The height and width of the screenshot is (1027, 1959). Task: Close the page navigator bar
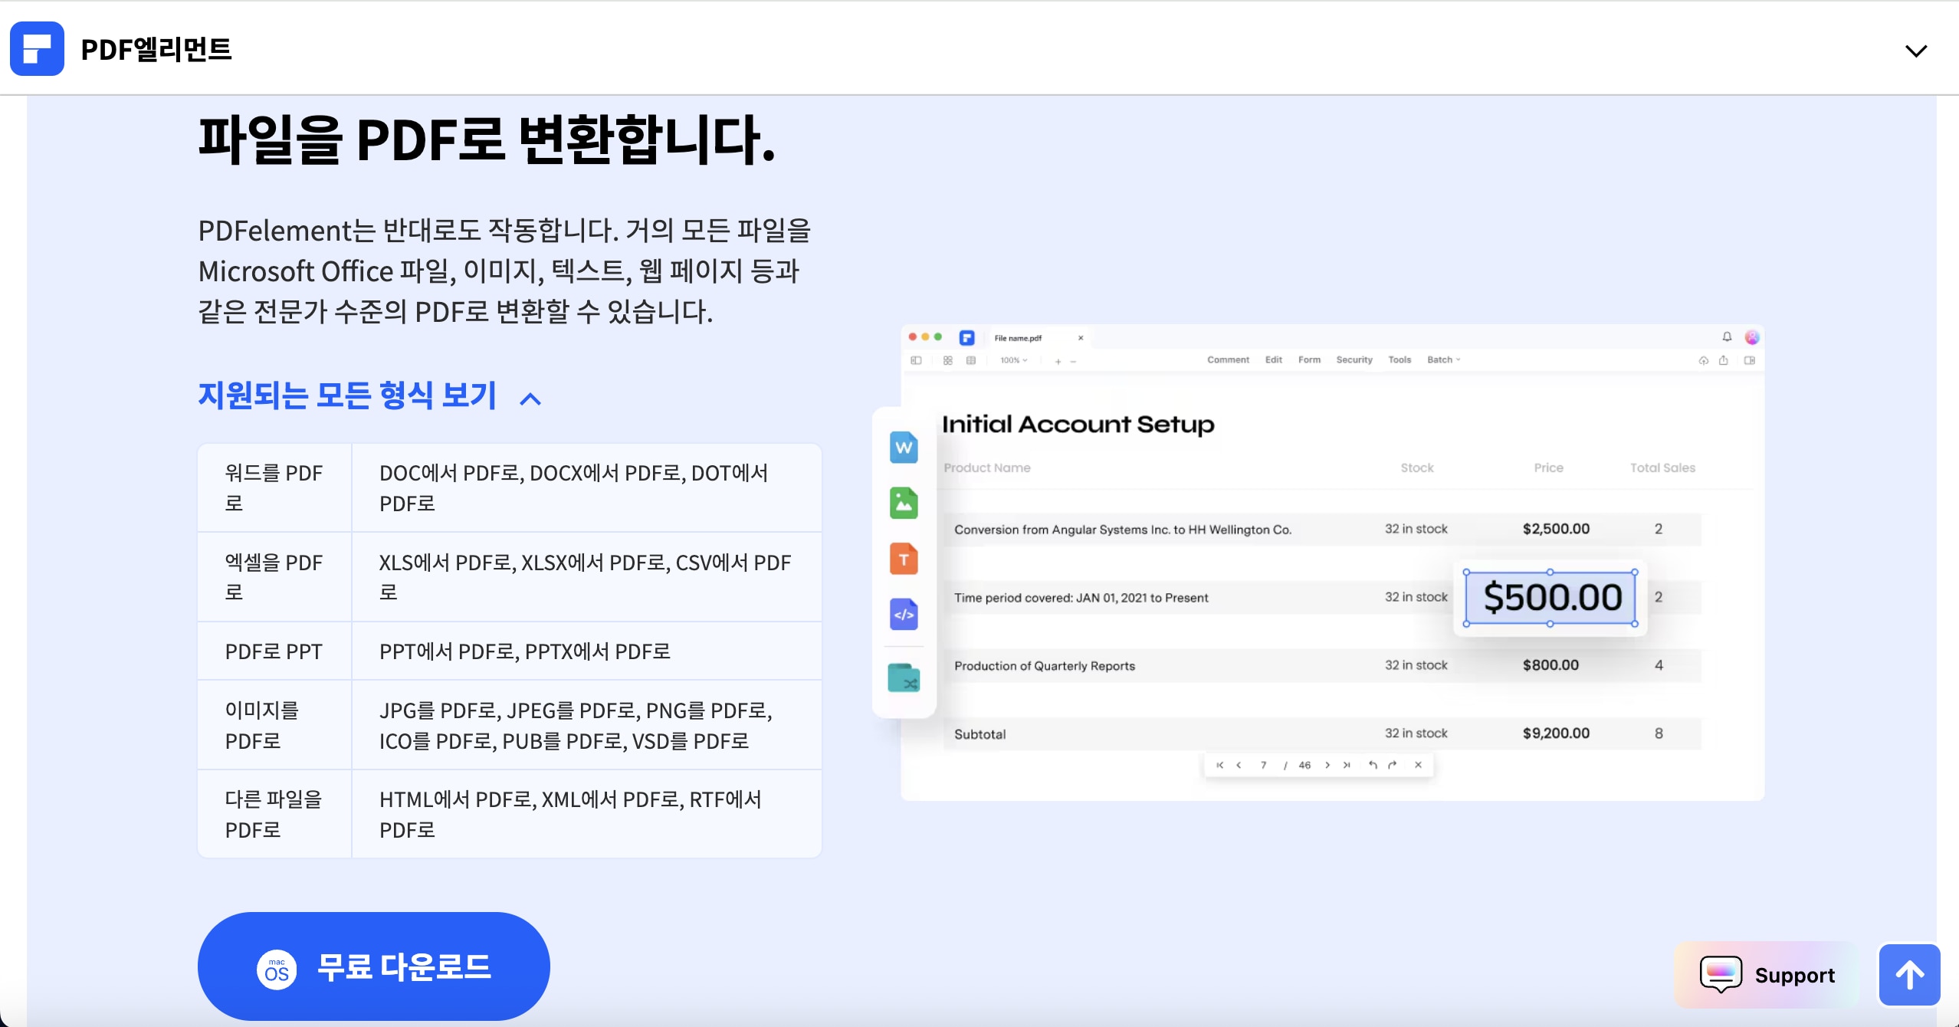coord(1418,765)
